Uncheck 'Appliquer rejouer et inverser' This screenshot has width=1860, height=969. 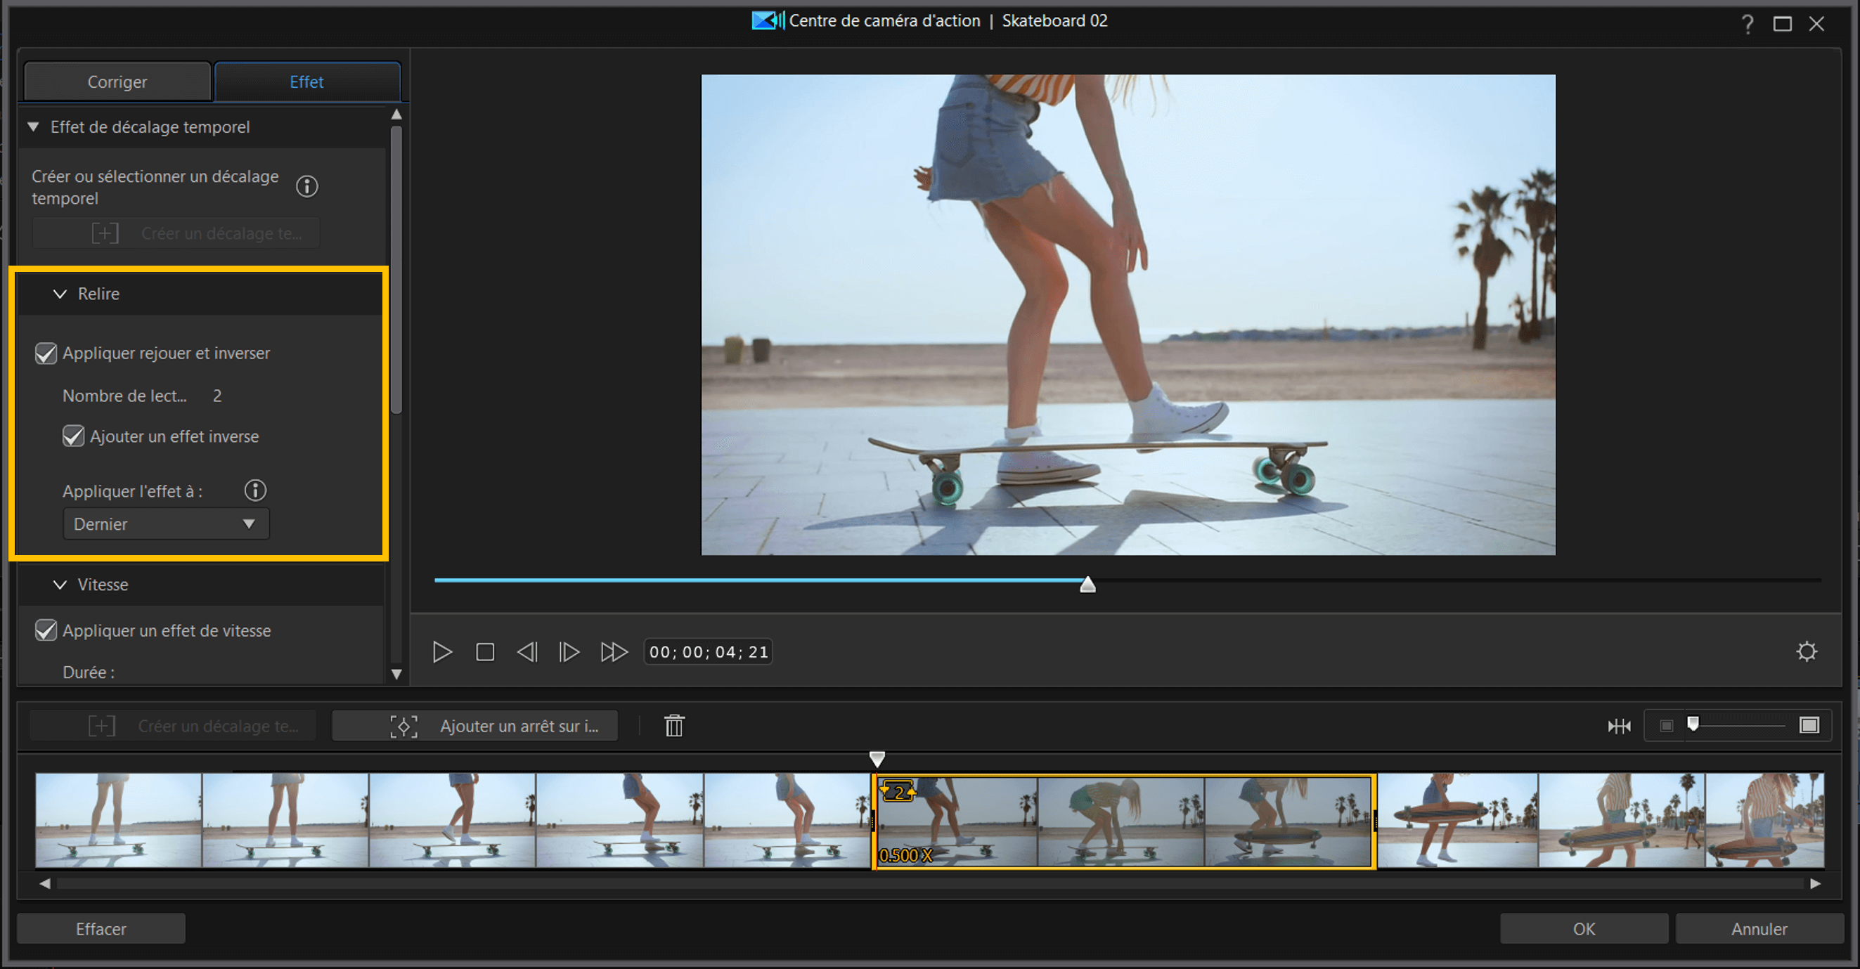pos(46,353)
